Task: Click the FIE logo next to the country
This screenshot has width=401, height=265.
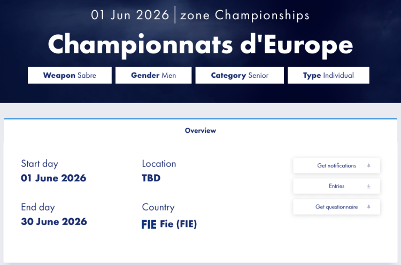Action: click(x=149, y=224)
